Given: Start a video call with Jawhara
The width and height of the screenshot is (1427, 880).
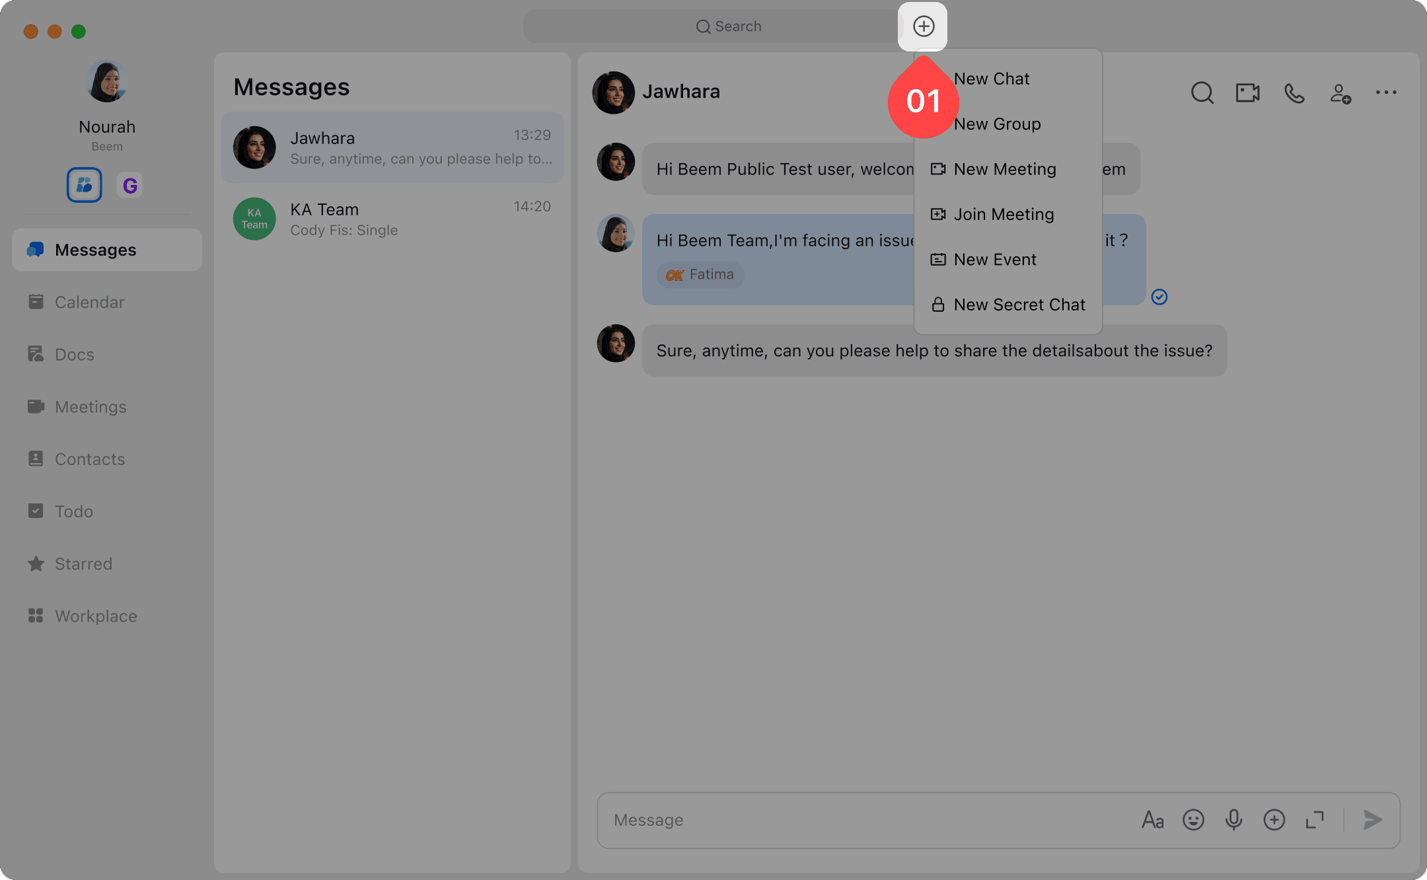Looking at the screenshot, I should [1247, 92].
